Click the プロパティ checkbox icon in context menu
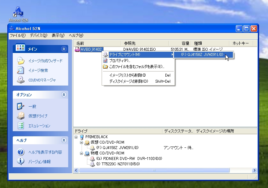 tap(105, 61)
